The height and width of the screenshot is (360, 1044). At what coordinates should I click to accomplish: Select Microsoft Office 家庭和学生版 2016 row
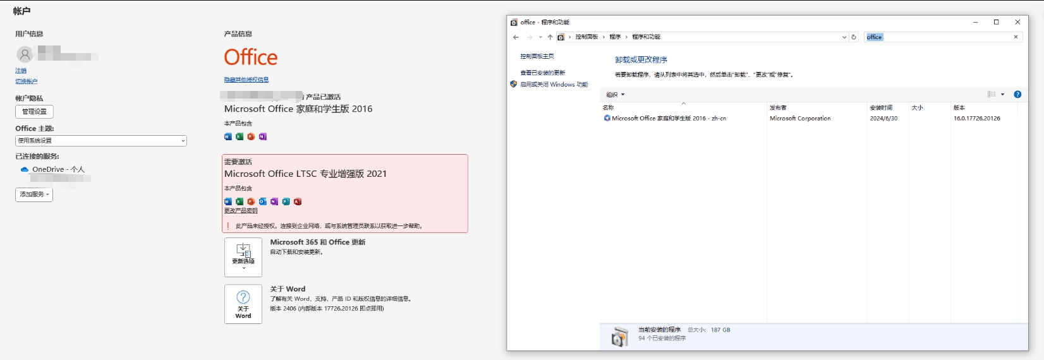(x=809, y=118)
